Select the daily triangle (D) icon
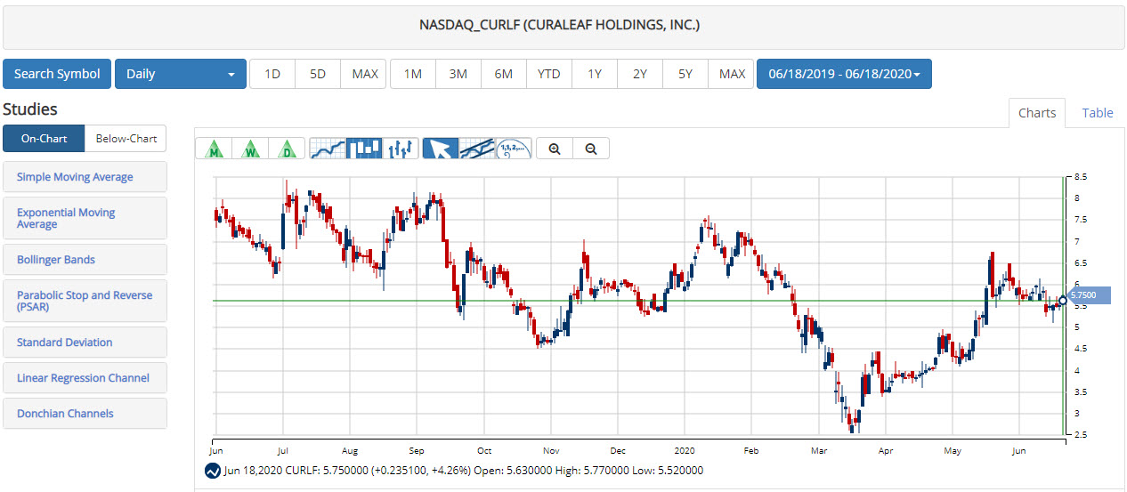 tap(287, 149)
